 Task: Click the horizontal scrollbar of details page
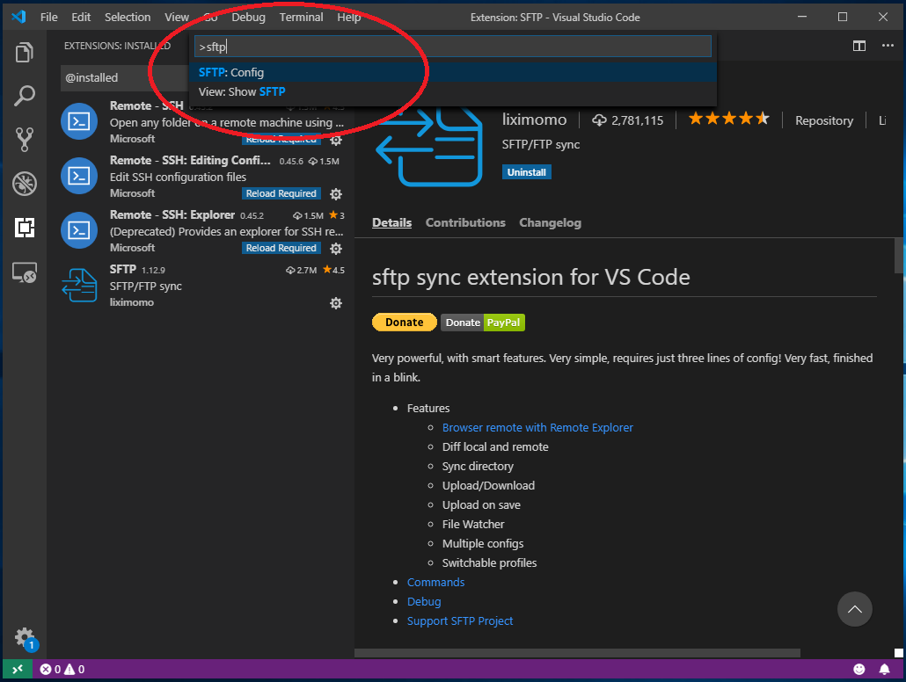(577, 653)
